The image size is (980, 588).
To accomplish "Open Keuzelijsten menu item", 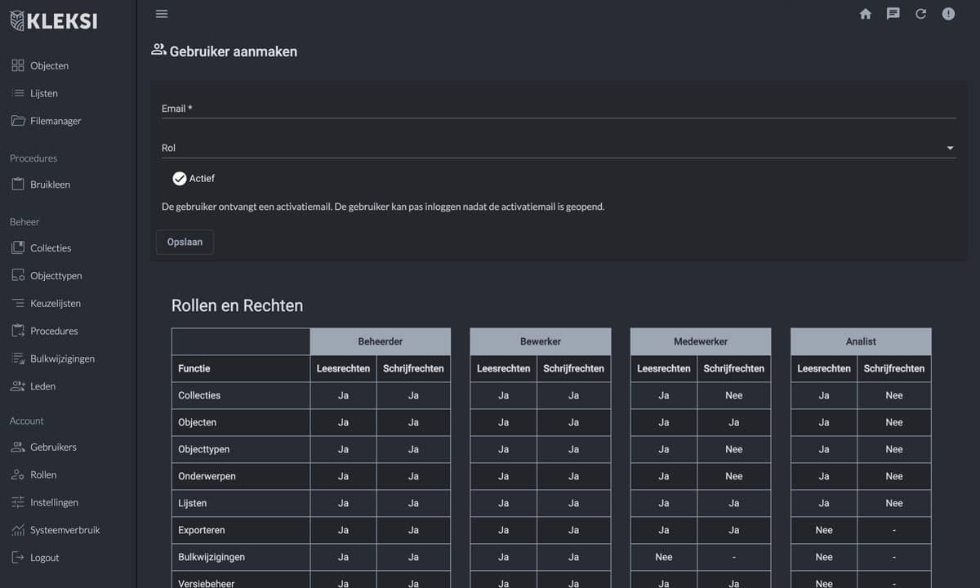I will pyautogui.click(x=56, y=304).
